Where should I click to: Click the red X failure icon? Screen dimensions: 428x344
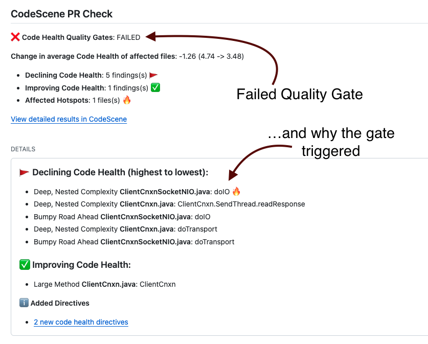coord(14,36)
